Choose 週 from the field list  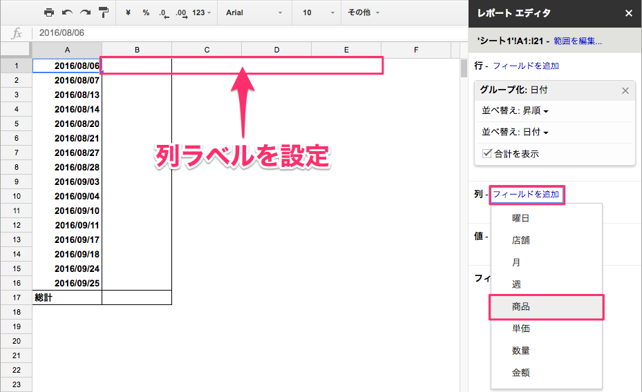547,284
